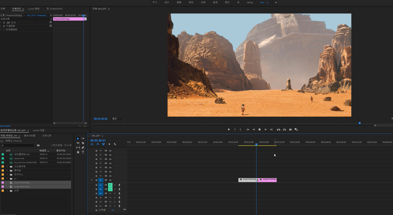Viewport: 393px width, 215px height.
Task: Click the timeline wrench settings icon
Action: [x=115, y=144]
